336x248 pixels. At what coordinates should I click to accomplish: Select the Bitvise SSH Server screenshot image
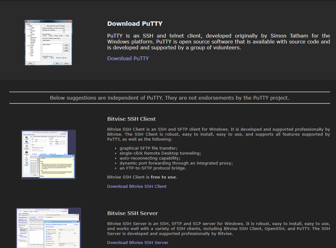[48, 228]
